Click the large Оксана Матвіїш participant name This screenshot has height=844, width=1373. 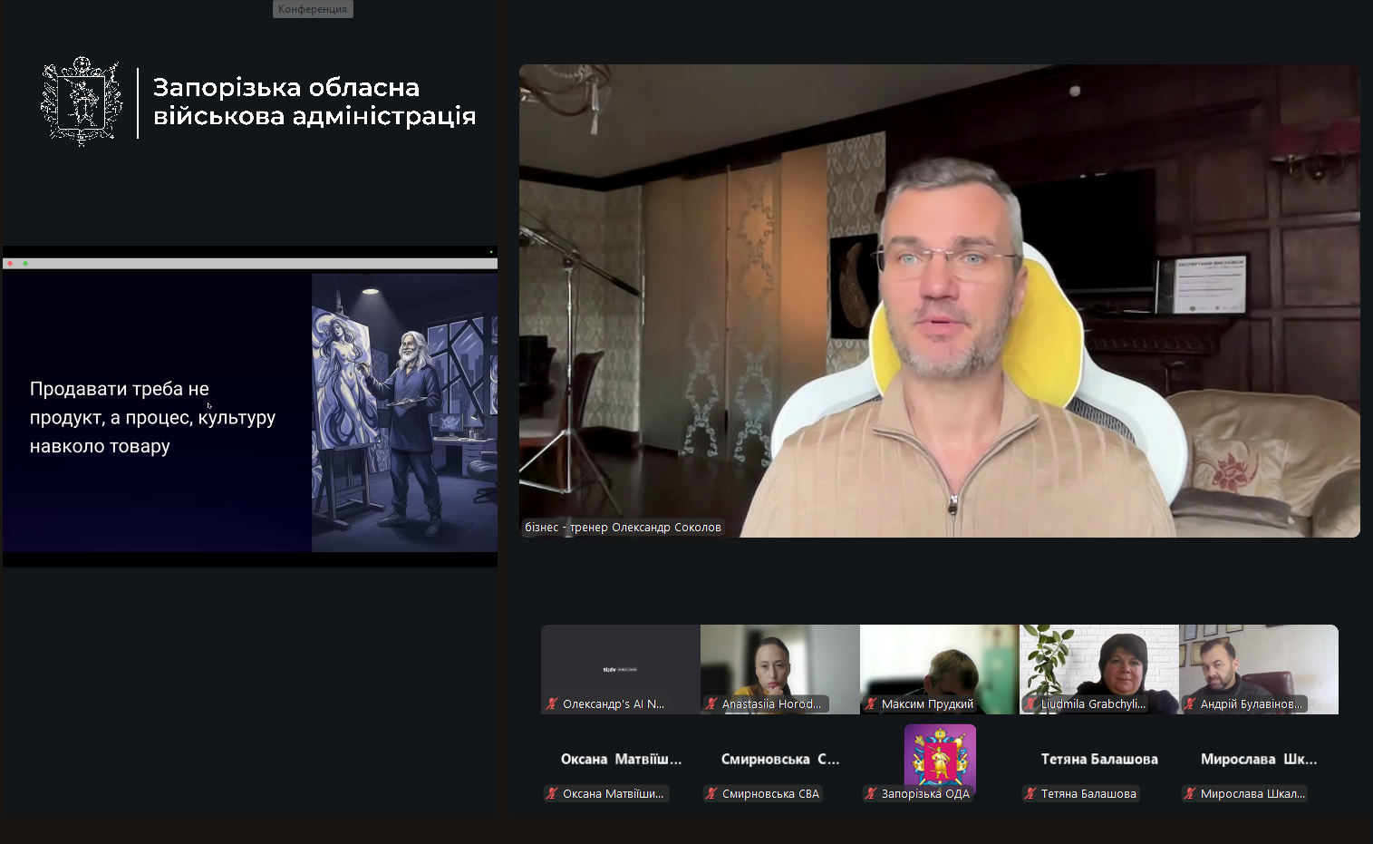621,760
